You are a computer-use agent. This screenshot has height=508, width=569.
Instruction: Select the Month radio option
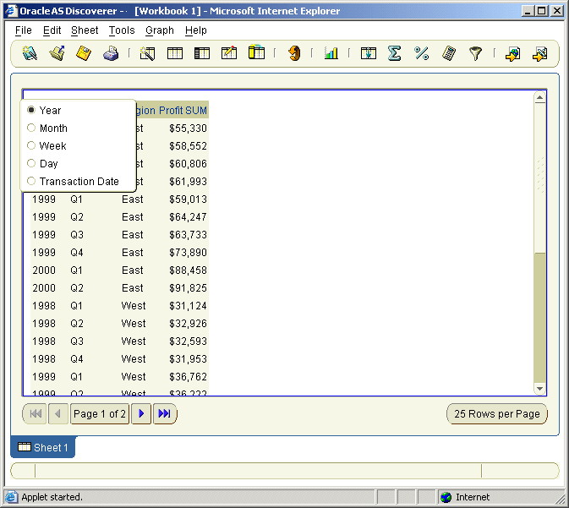click(x=31, y=128)
